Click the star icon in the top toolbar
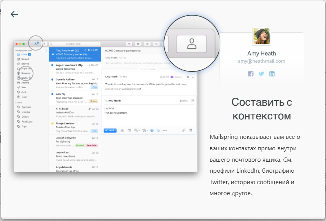 [x=147, y=44]
